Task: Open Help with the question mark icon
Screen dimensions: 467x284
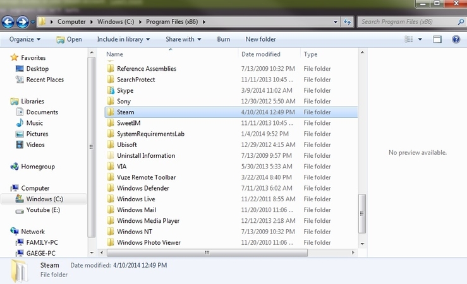Action: [456, 39]
